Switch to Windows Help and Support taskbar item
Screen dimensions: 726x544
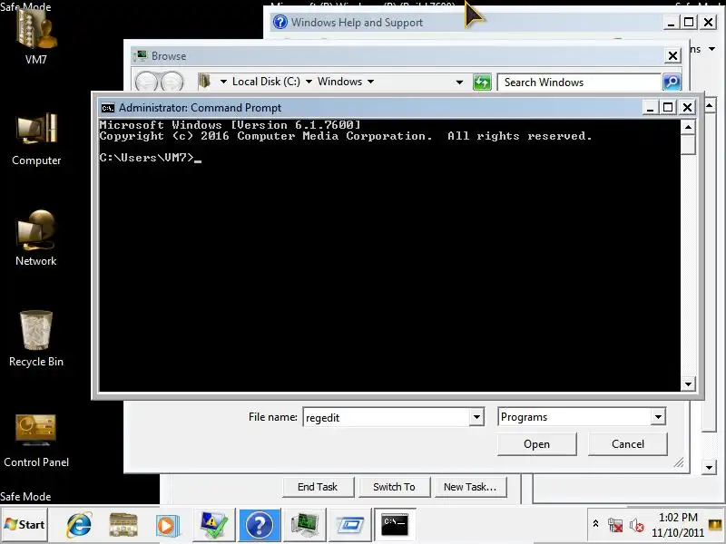pos(260,525)
